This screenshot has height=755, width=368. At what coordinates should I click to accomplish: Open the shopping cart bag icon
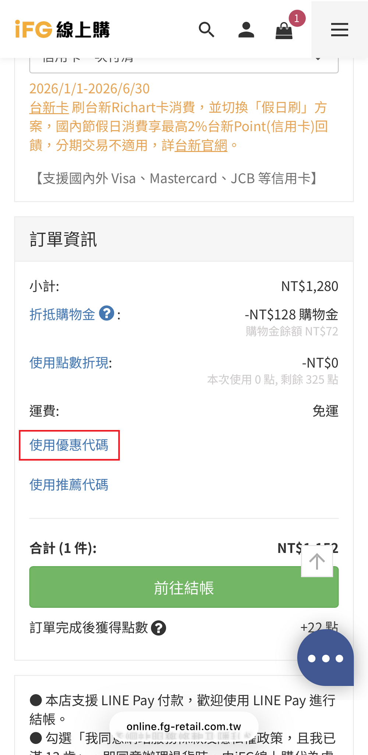(x=284, y=31)
